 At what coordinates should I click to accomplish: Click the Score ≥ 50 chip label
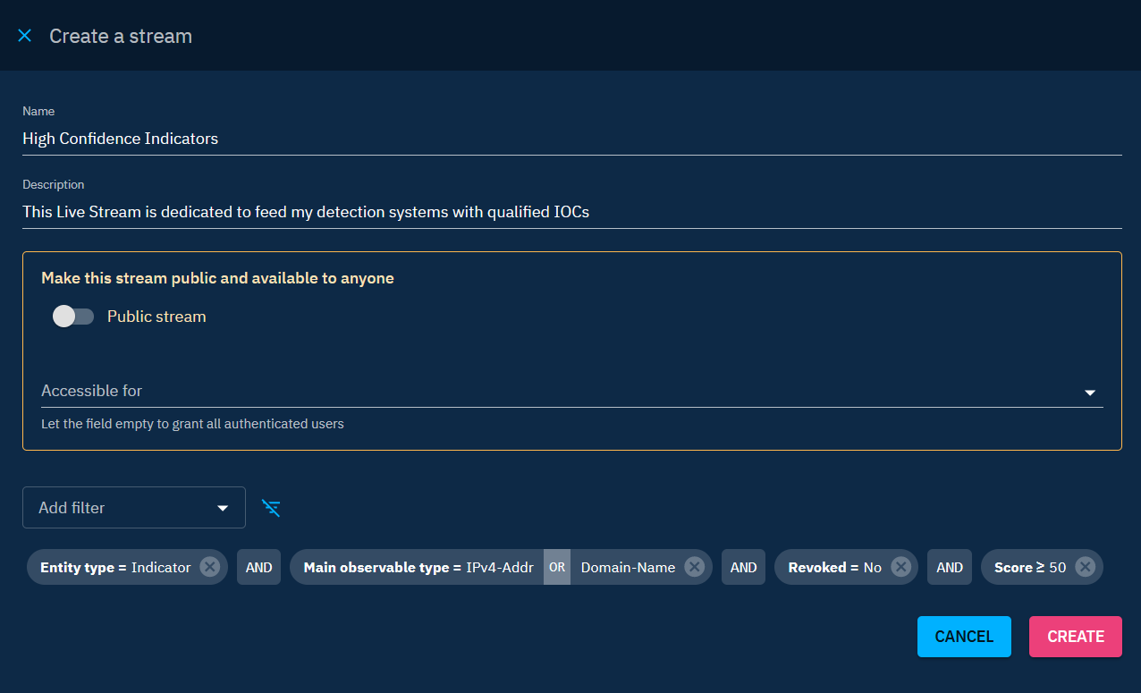pyautogui.click(x=1030, y=567)
